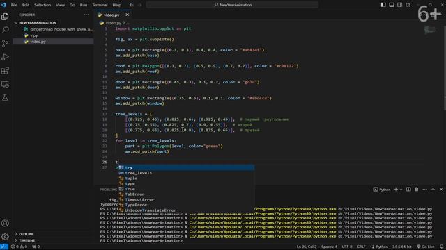Open the Help menu
Viewport: 446px width, 250px height.
[x=116, y=5]
